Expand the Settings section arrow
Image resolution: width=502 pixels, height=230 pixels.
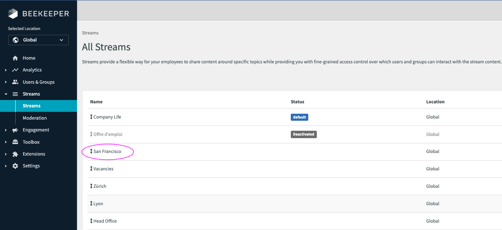(6, 166)
